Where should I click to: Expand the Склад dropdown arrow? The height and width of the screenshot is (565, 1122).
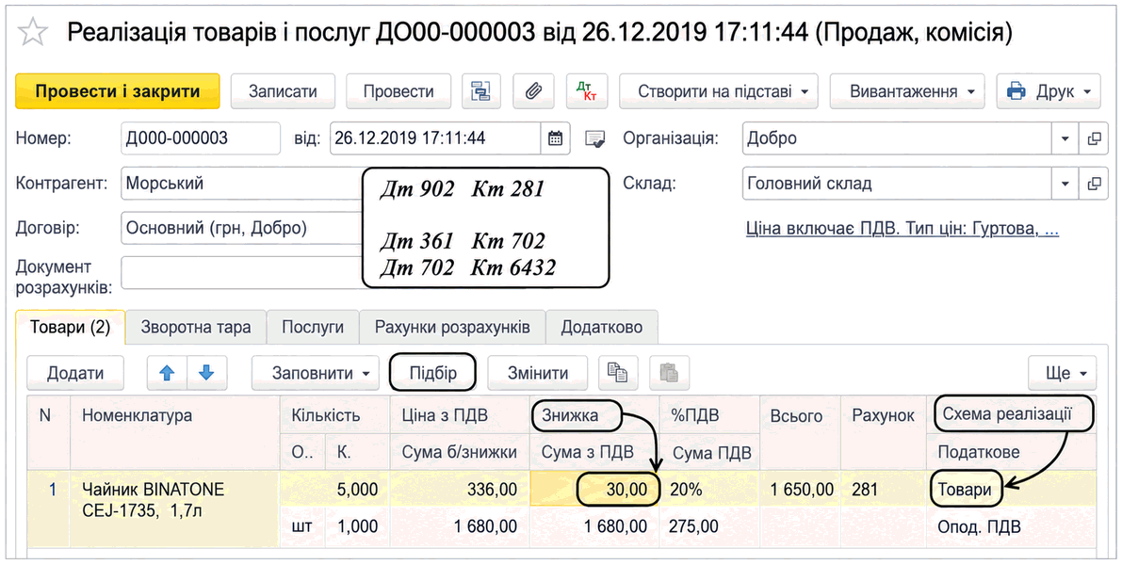pos(1065,184)
